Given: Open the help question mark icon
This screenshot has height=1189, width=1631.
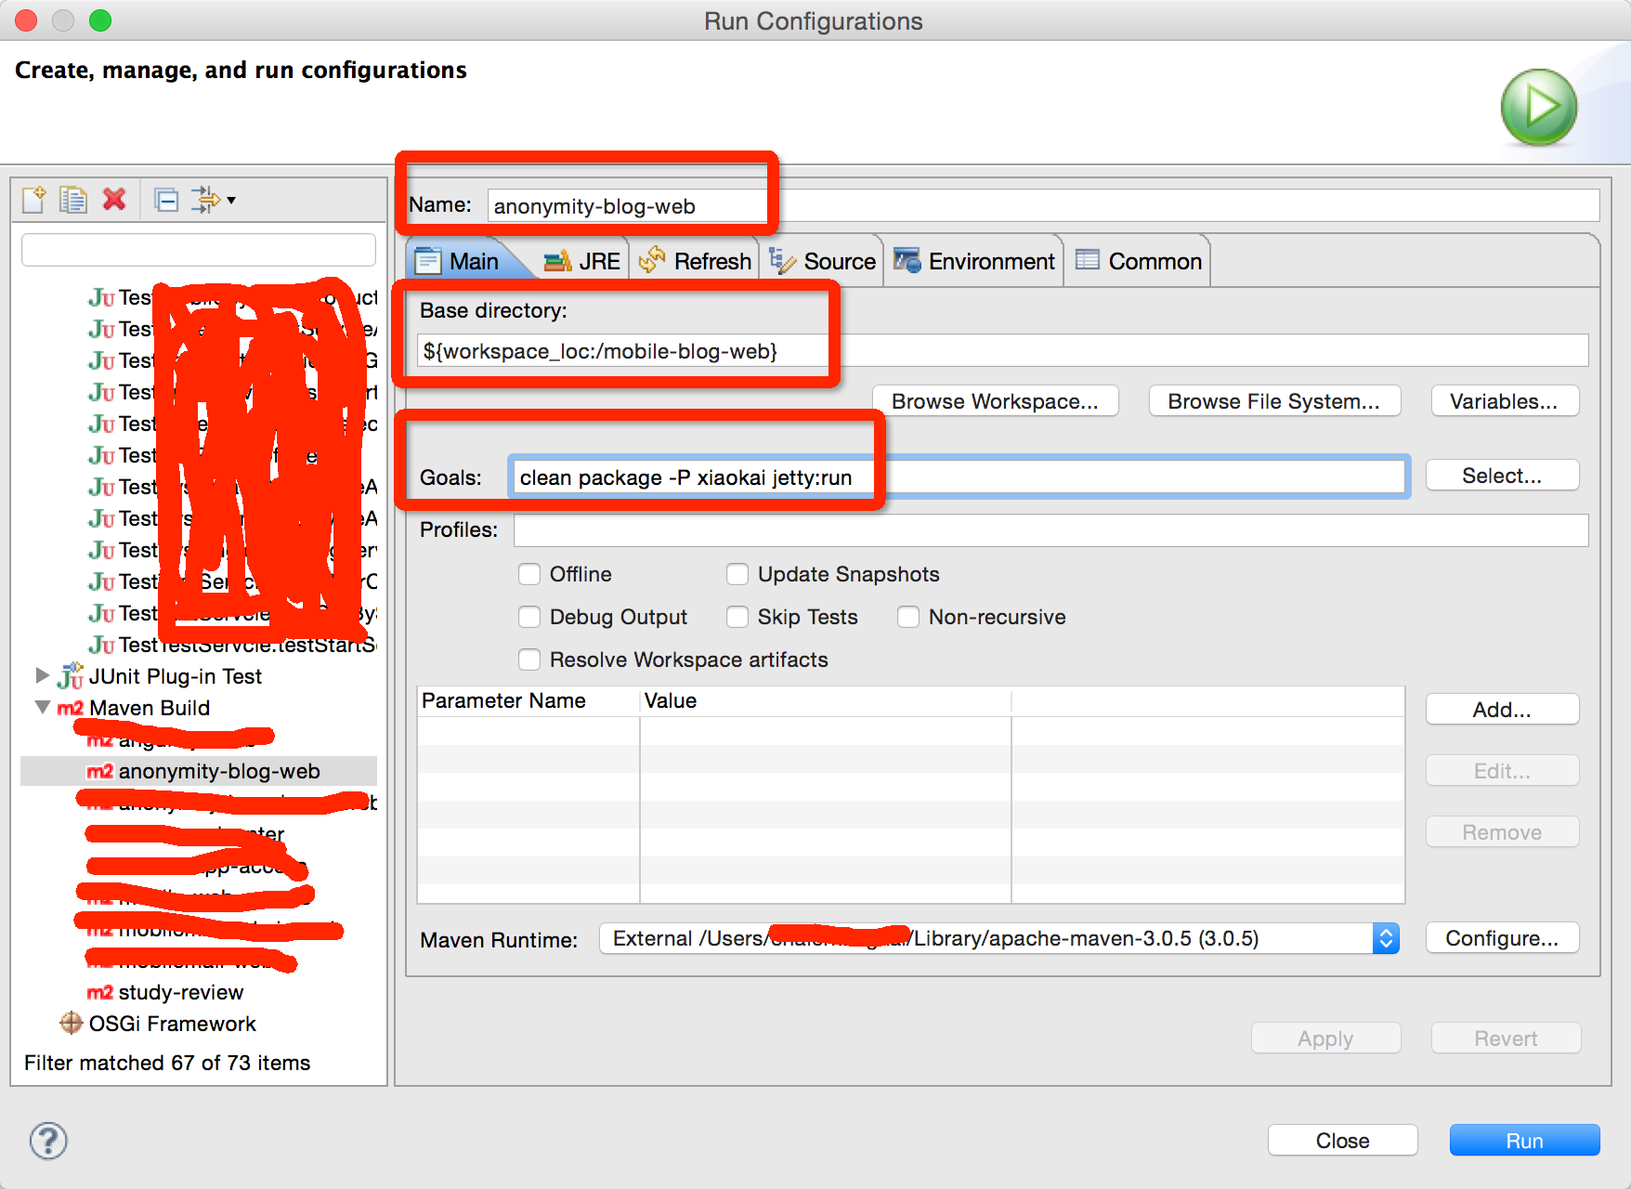Looking at the screenshot, I should tap(48, 1141).
